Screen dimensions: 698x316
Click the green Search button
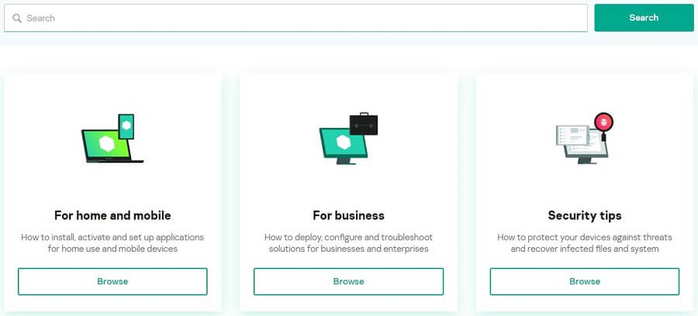tap(644, 18)
